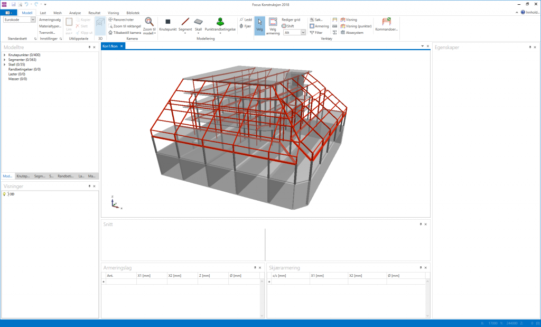Image resolution: width=541 pixels, height=327 pixels.
Task: Click the Shift tool icon
Action: (284, 26)
